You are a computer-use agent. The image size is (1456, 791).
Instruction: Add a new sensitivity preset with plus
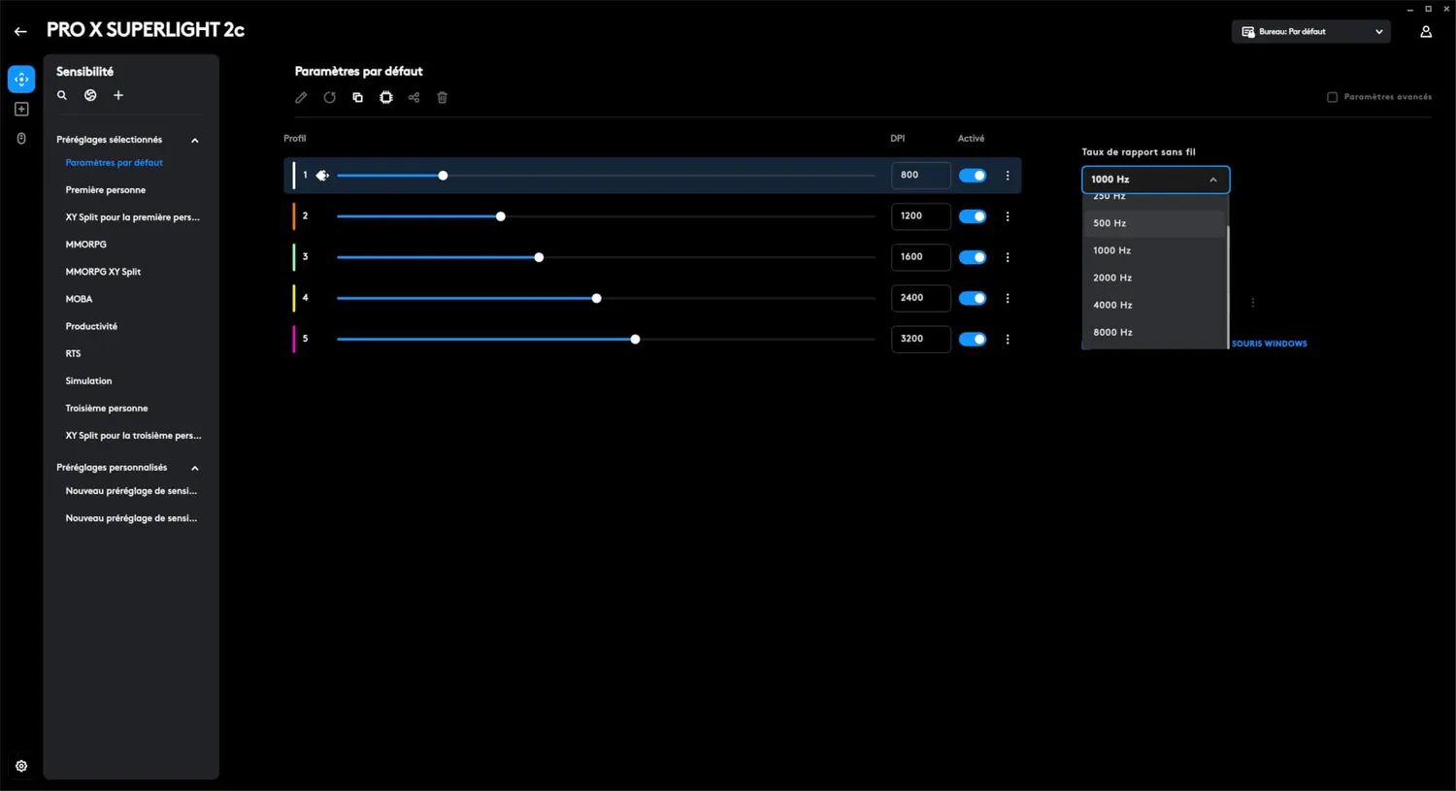coord(118,95)
